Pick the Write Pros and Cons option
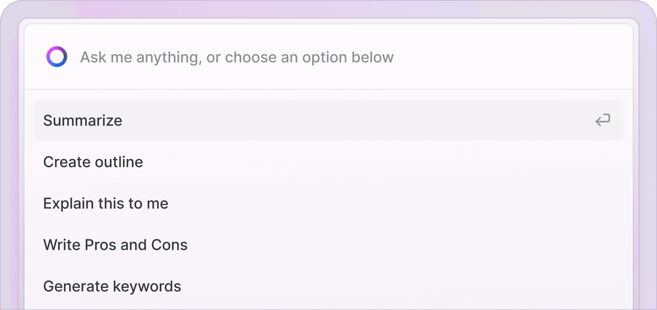Image resolution: width=657 pixels, height=310 pixels. (328, 245)
